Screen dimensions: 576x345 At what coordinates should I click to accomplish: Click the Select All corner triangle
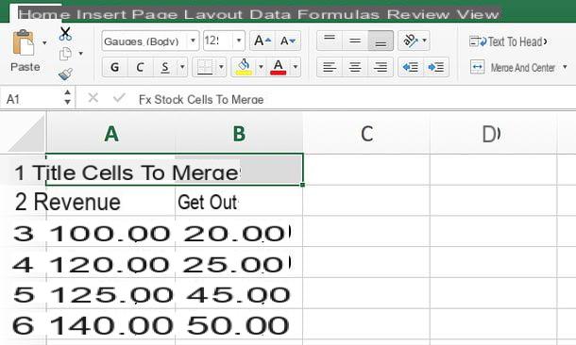pos(25,133)
